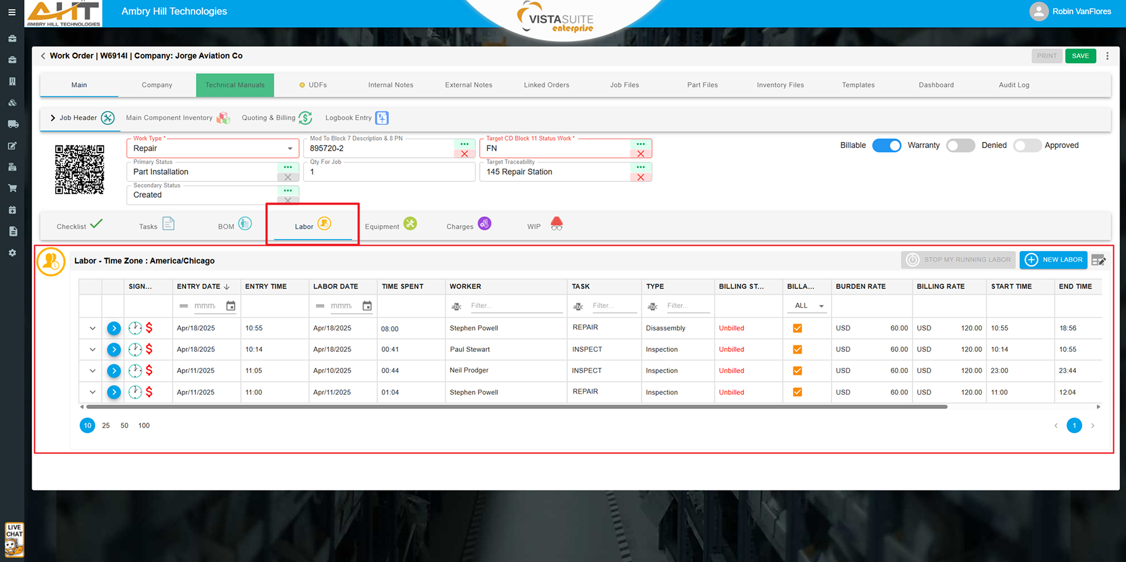Open Live Chat icon
The width and height of the screenshot is (1126, 562).
click(14, 539)
